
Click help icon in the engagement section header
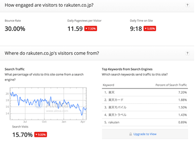(187, 5)
